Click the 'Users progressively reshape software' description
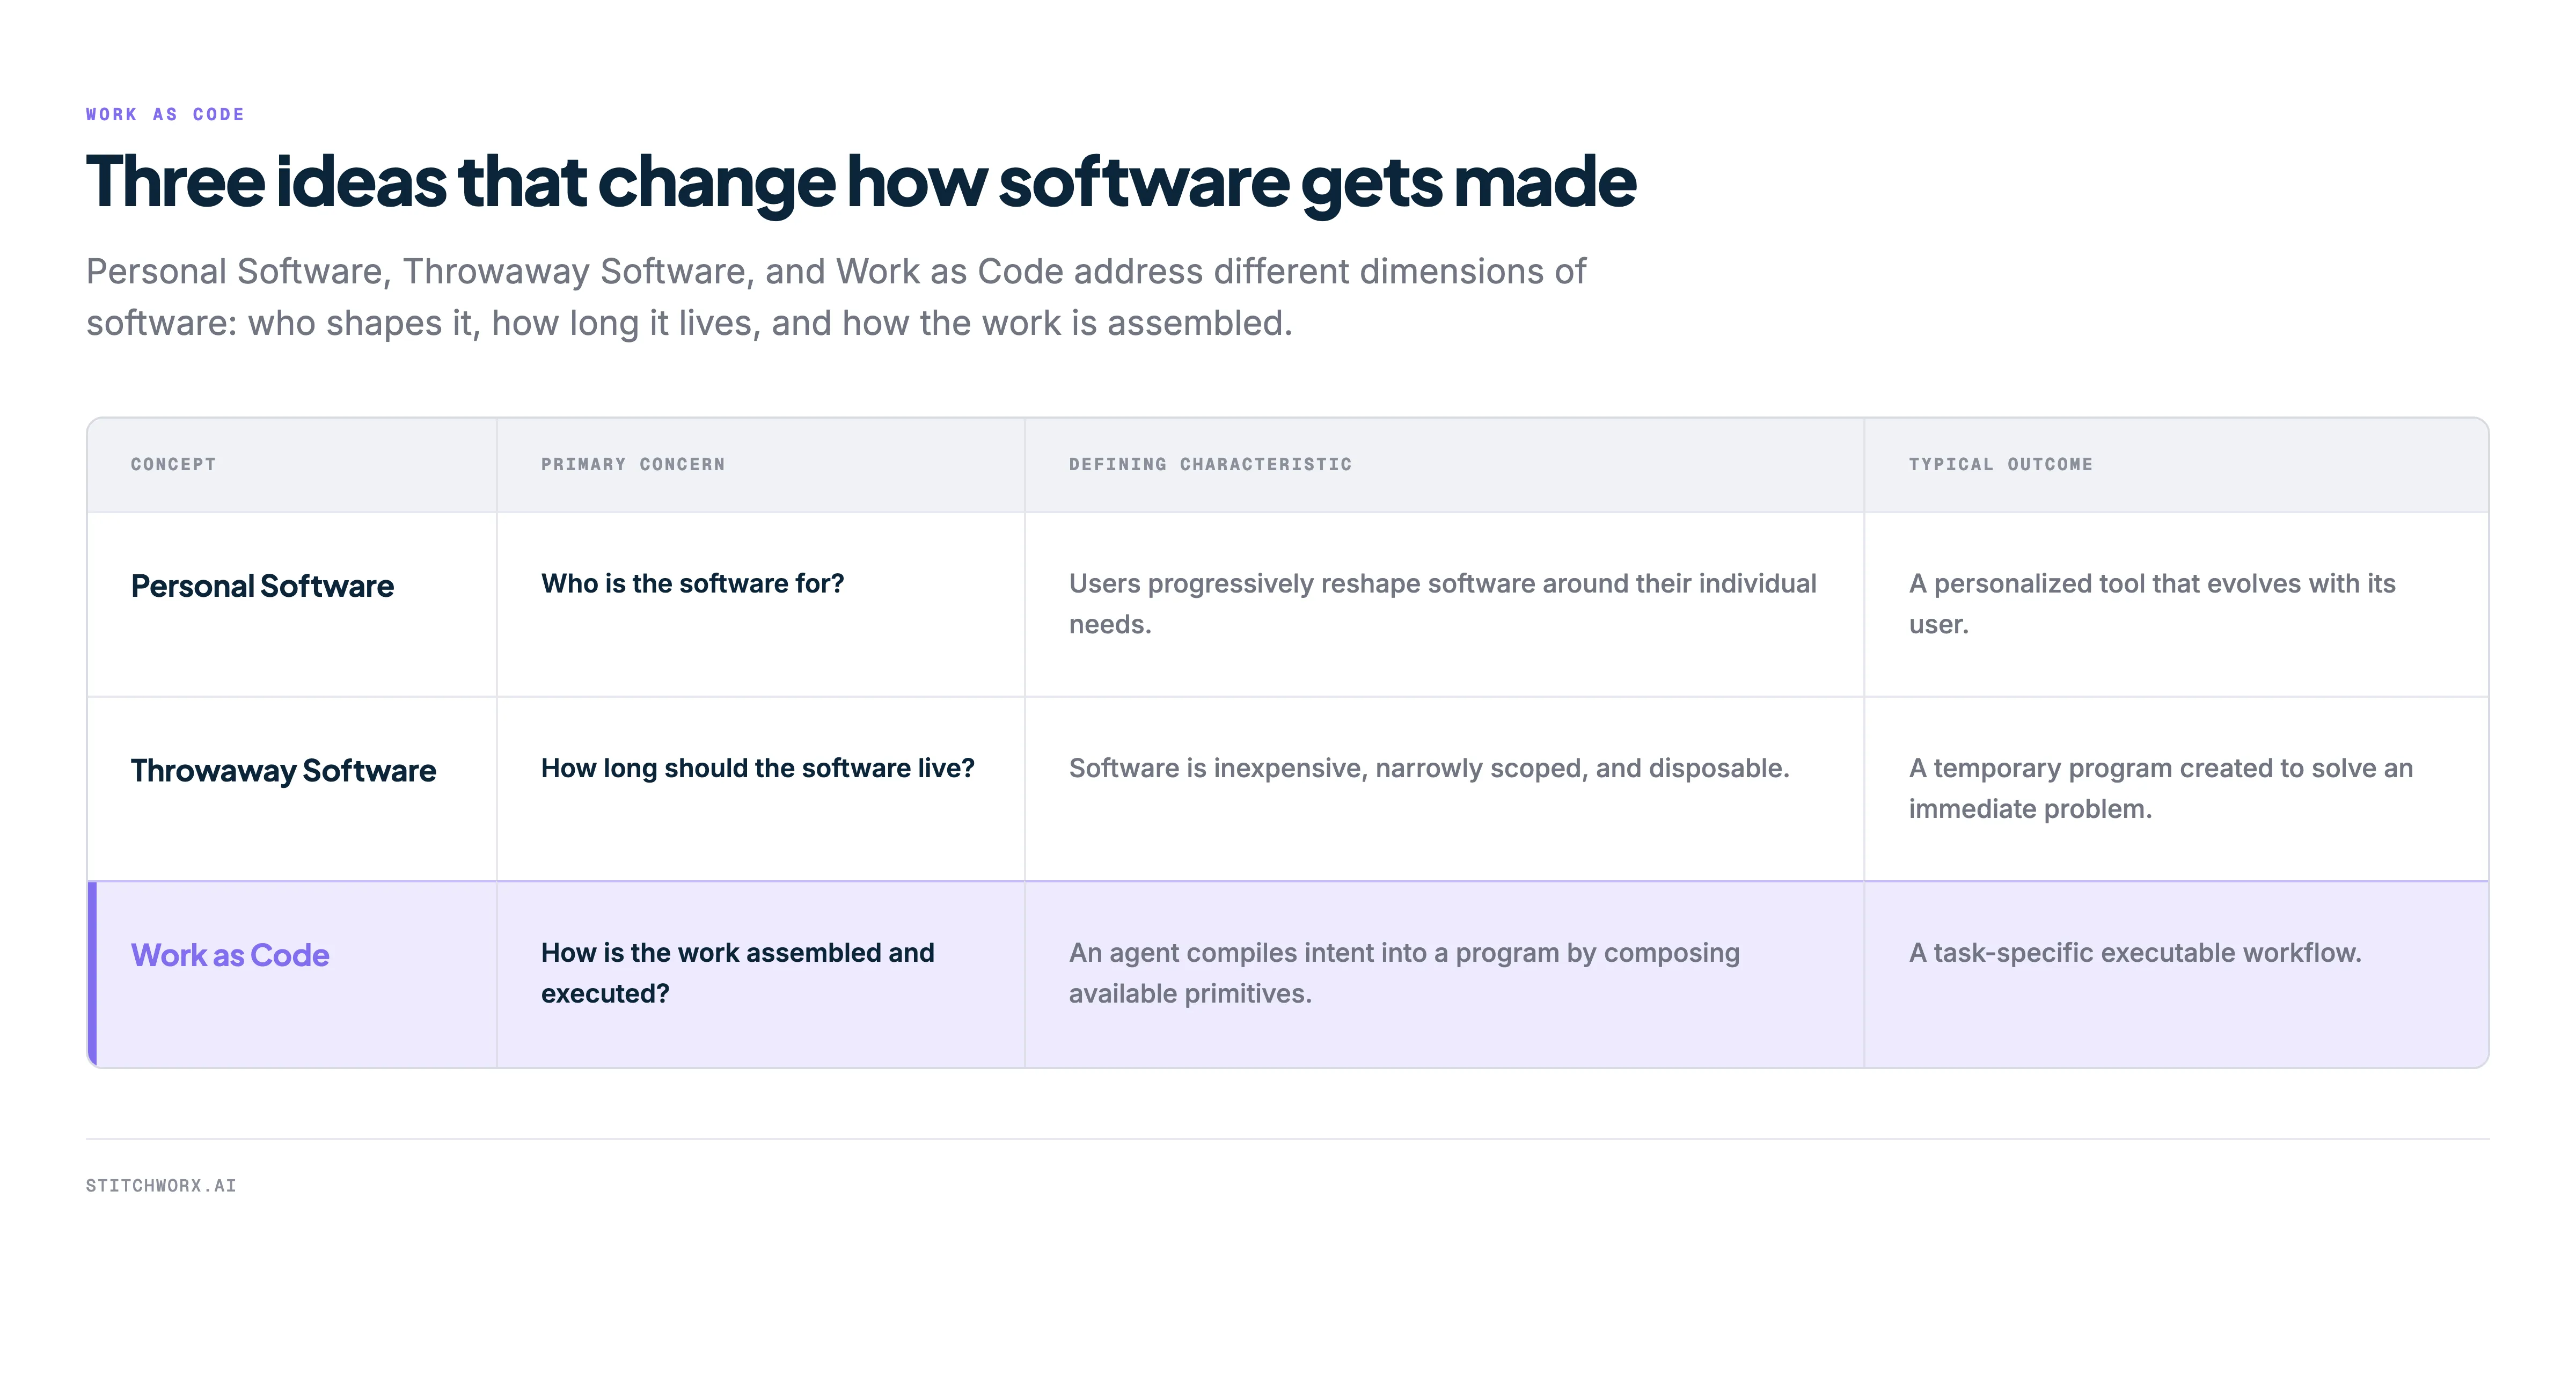2576x1374 pixels. pos(1442,604)
